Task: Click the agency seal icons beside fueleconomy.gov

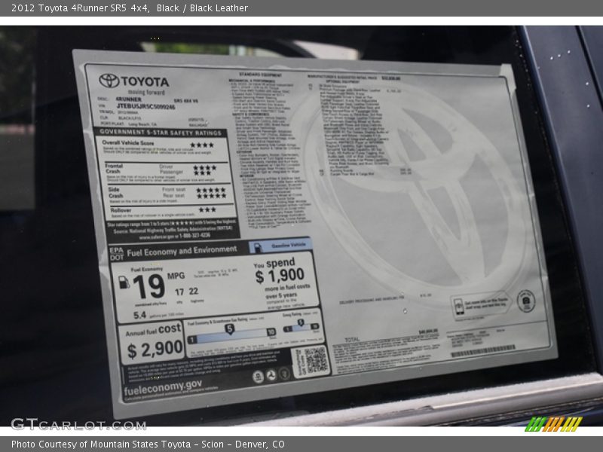Action: tap(271, 374)
